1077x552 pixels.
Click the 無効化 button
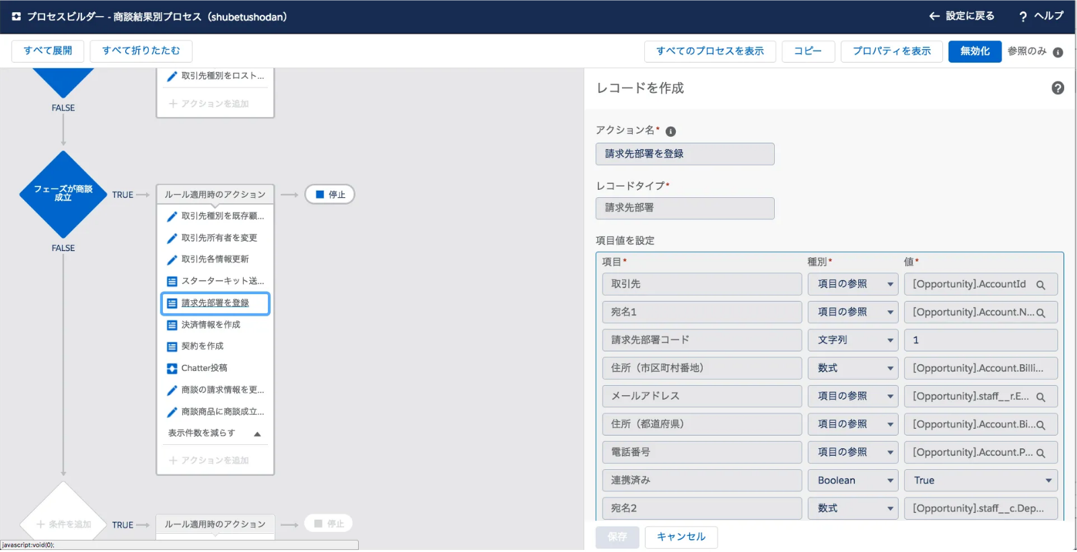[974, 51]
